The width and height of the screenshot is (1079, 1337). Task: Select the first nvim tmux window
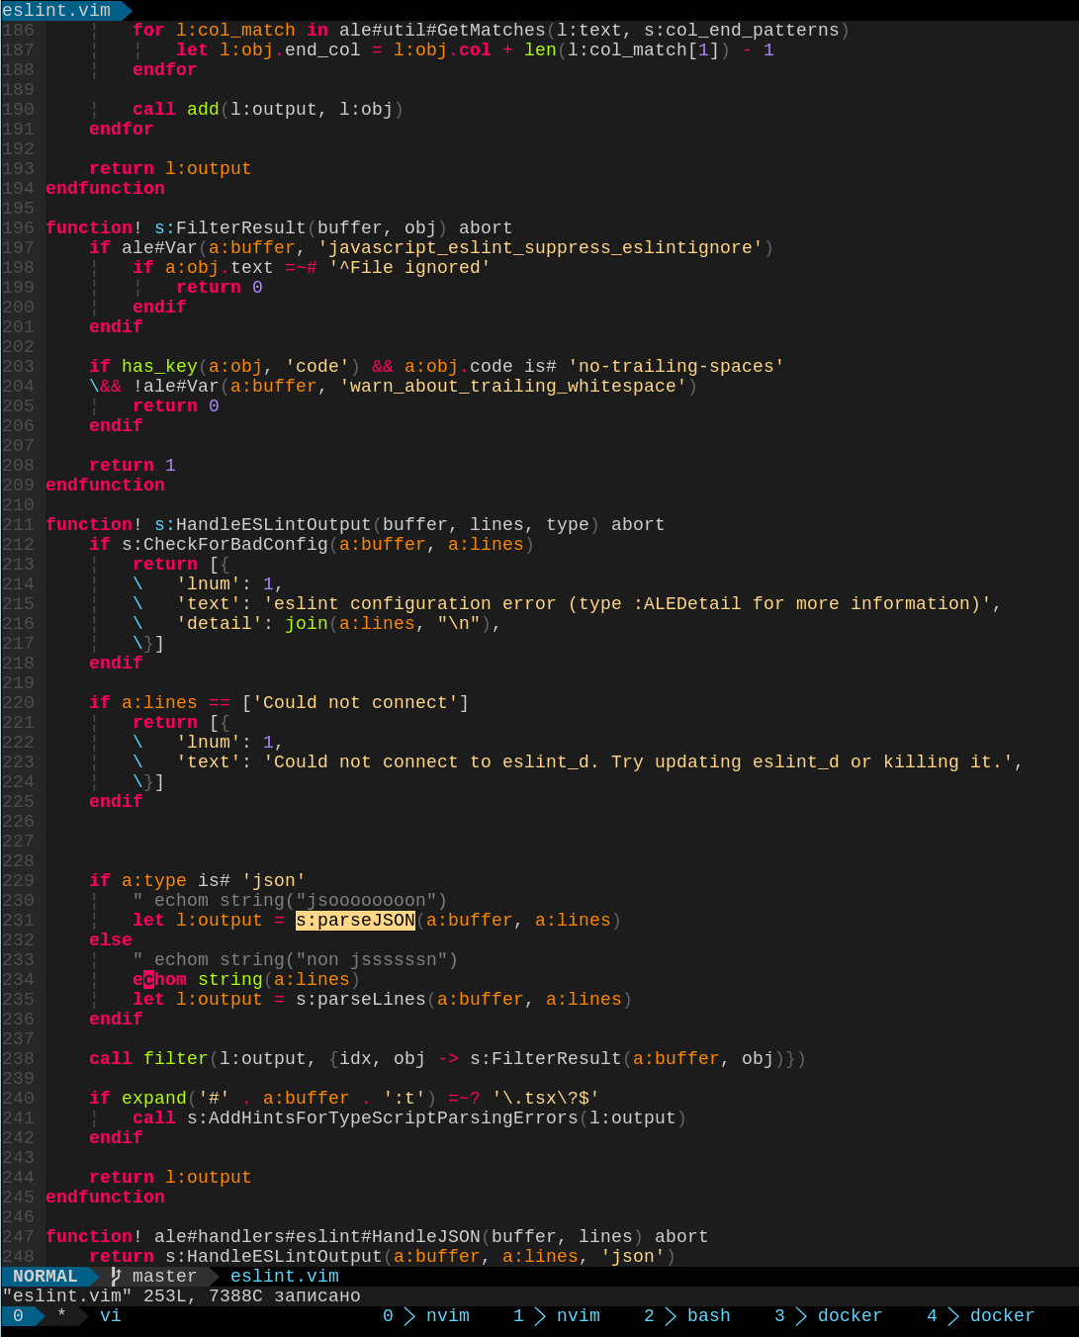pos(447,1315)
